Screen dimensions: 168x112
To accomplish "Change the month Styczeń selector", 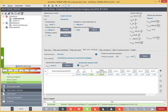I will point(150,18).
